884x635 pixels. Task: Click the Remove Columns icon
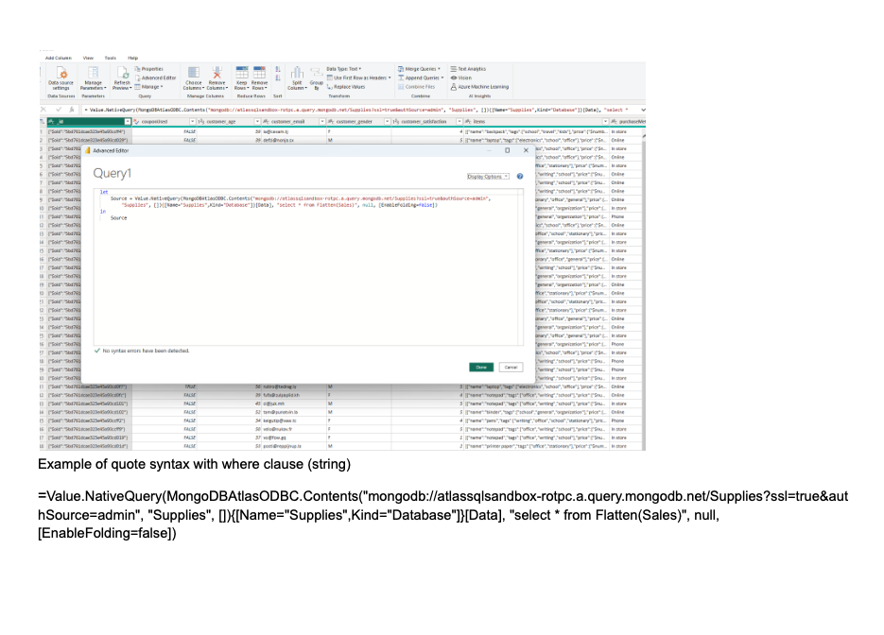pos(217,77)
